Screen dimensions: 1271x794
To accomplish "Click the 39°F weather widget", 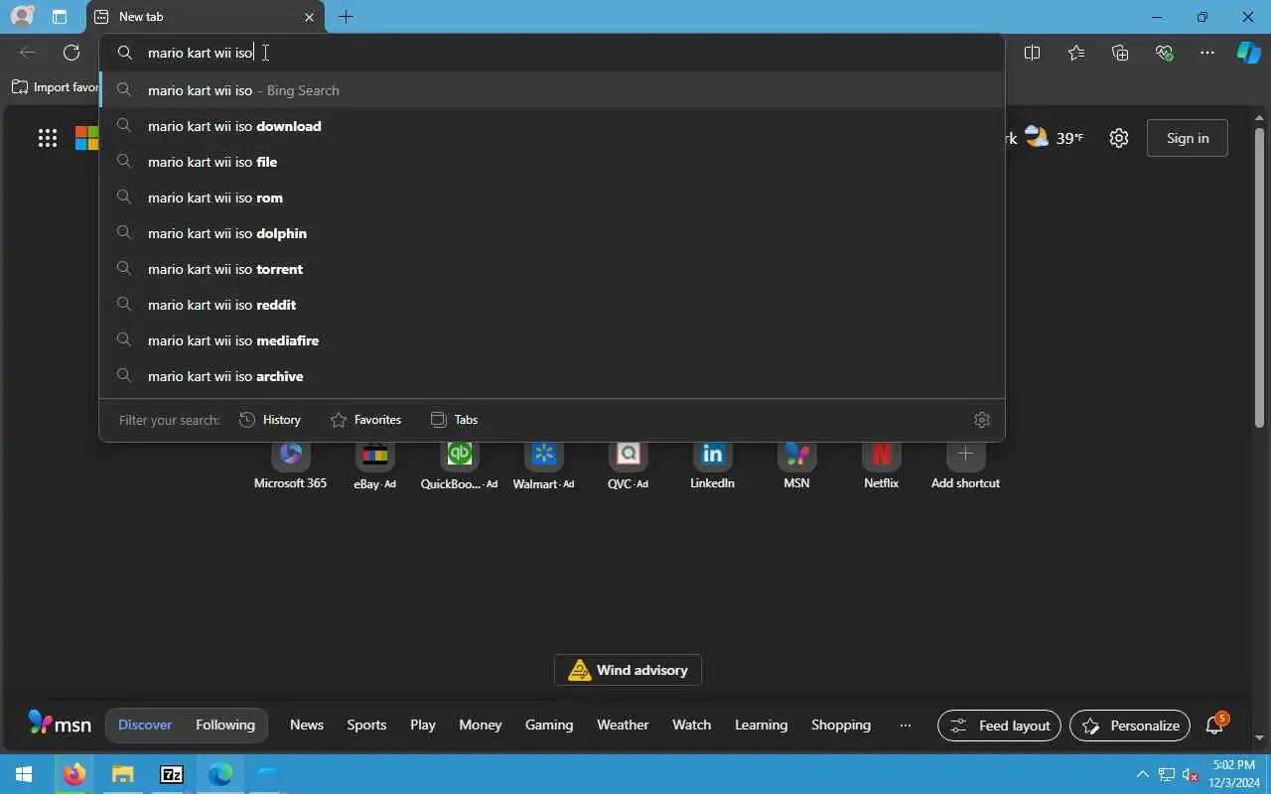I will click(x=1054, y=138).
